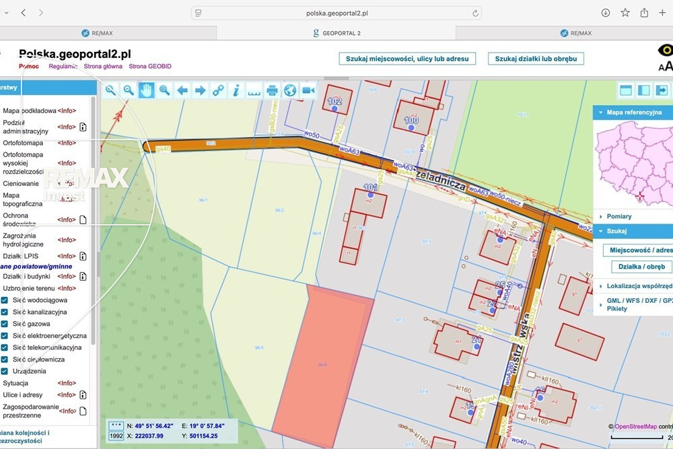Uncheck Sieć kanalizacyjna layer
The image size is (673, 449).
5,312
